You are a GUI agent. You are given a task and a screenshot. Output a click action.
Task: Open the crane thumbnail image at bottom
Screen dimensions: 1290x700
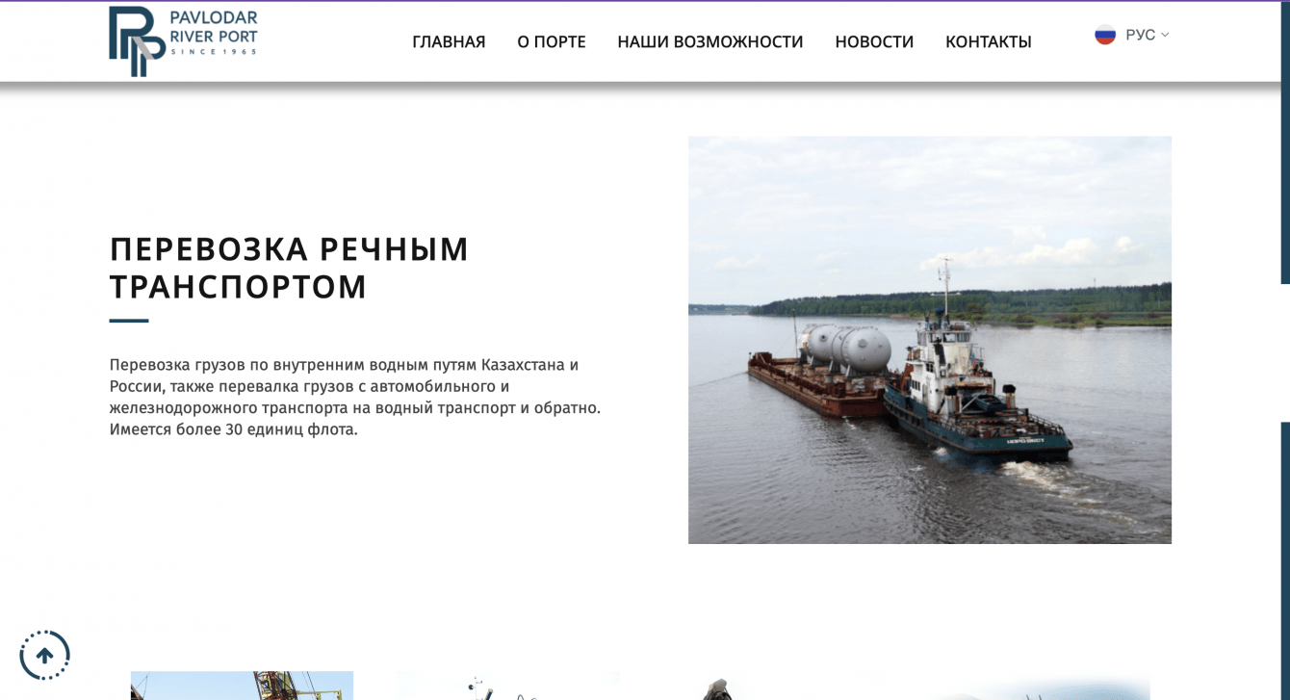click(x=242, y=686)
